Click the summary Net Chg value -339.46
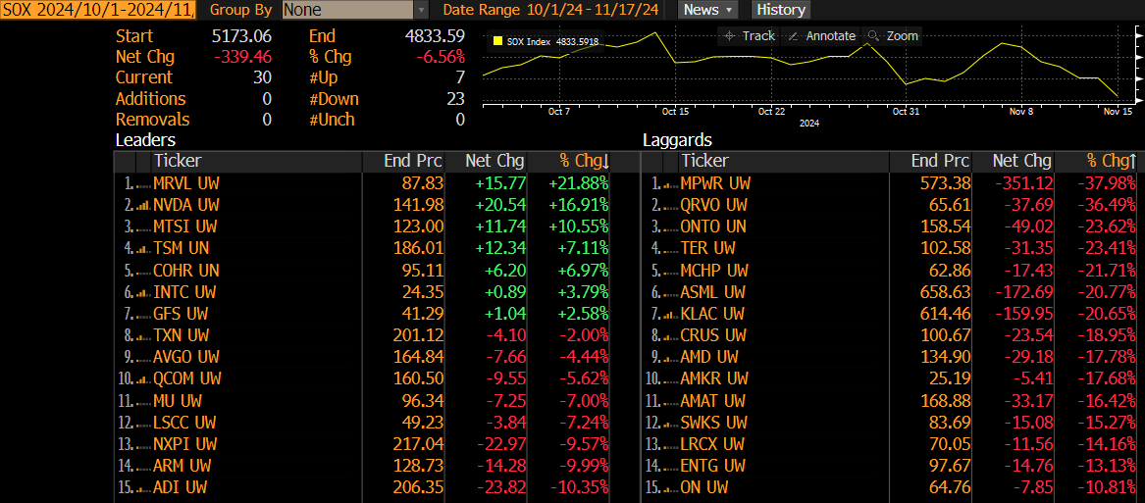The width and height of the screenshot is (1145, 503). click(x=241, y=57)
